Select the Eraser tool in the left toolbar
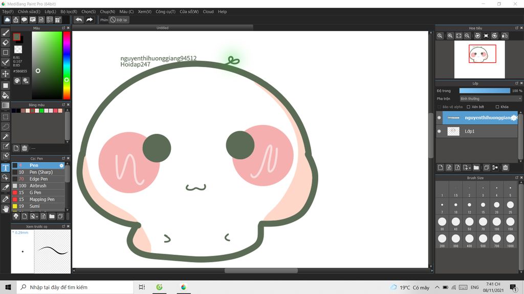 click(6, 43)
